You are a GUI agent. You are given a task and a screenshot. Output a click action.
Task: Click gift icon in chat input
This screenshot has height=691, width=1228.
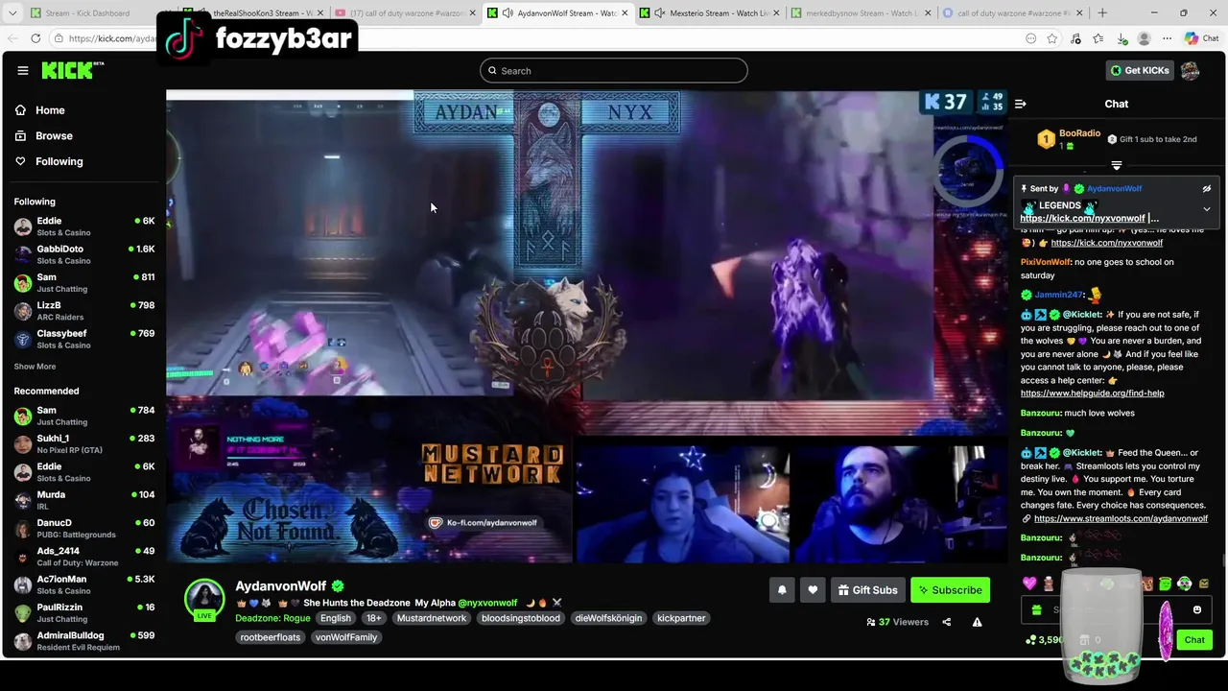click(1036, 610)
